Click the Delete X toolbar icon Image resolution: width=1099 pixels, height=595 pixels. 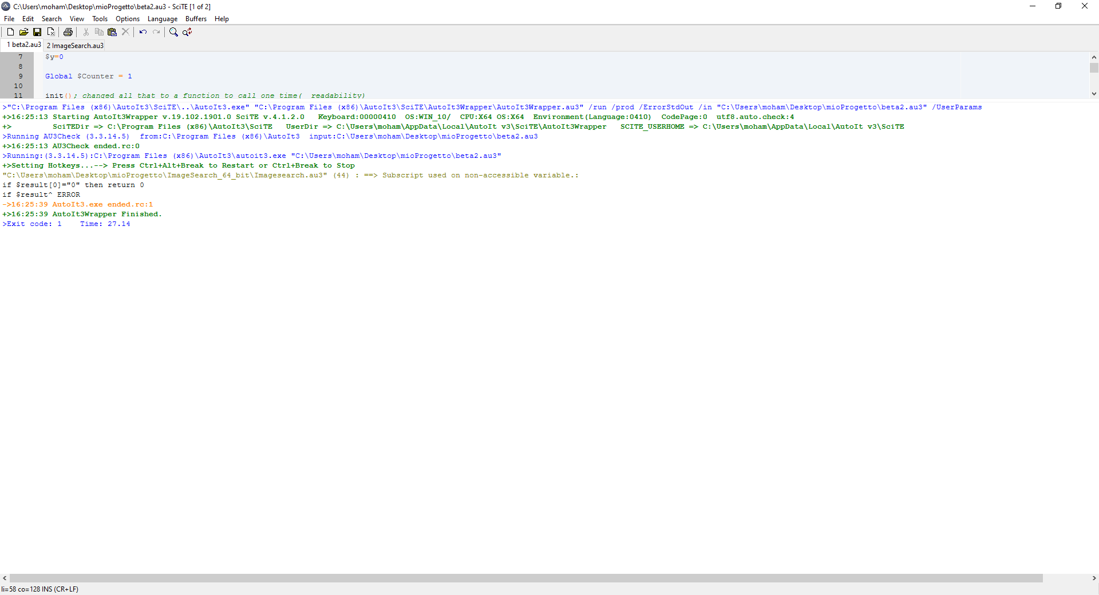pos(125,32)
